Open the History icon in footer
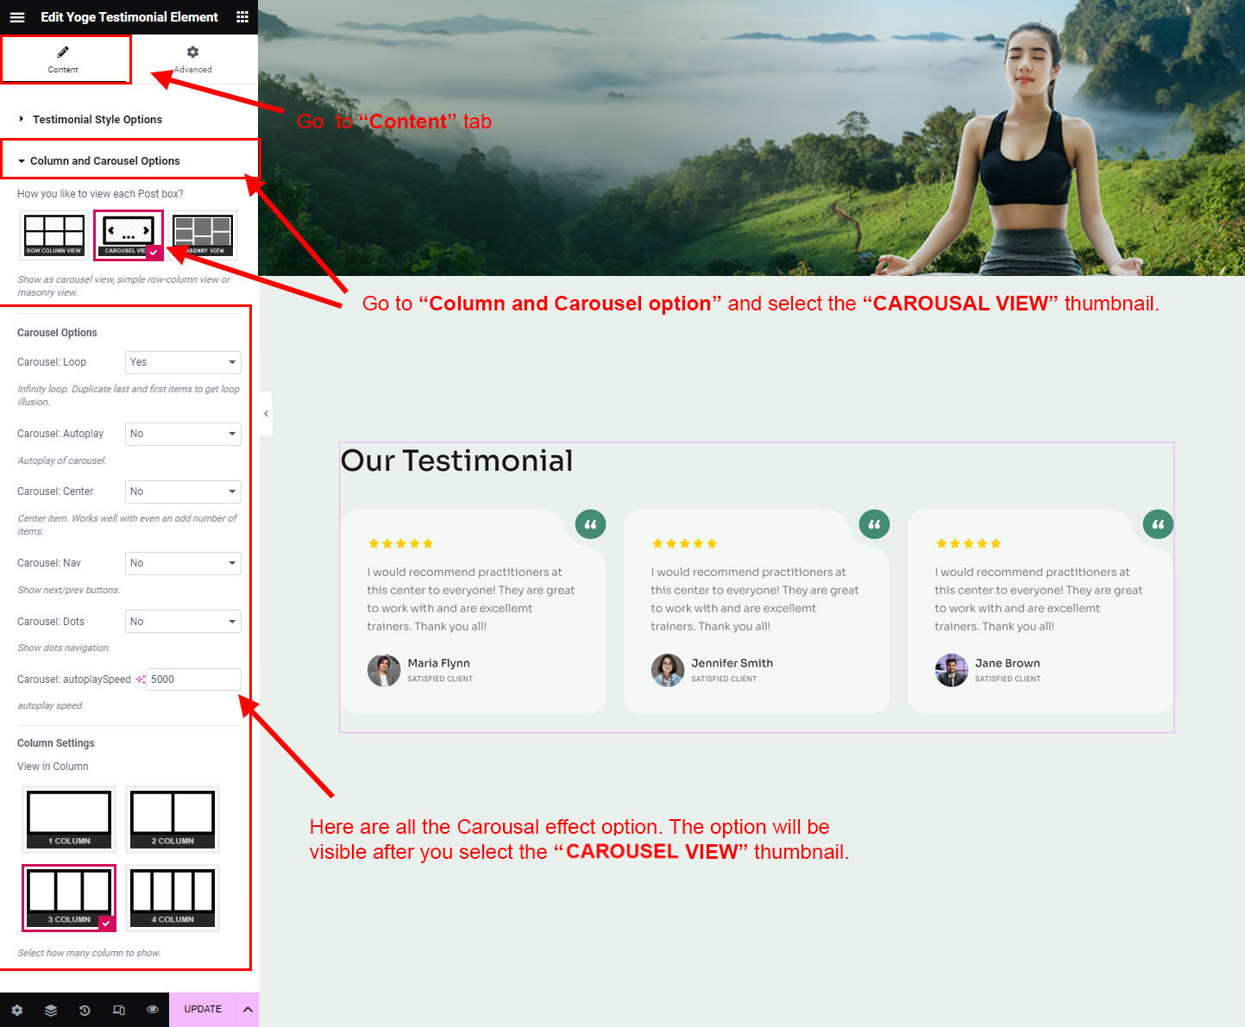This screenshot has height=1027, width=1245. tap(85, 1010)
